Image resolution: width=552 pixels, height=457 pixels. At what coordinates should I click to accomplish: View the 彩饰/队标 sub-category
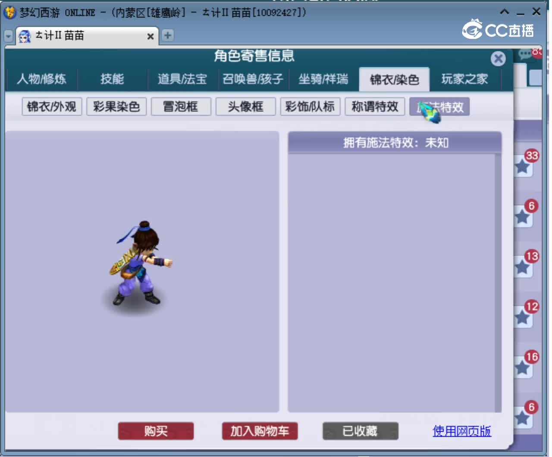click(310, 106)
